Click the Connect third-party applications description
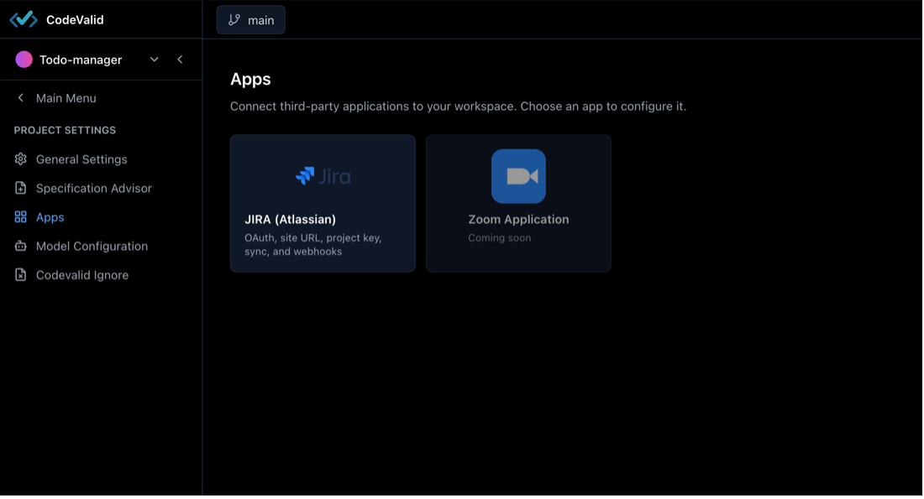The height and width of the screenshot is (499, 924). point(458,107)
